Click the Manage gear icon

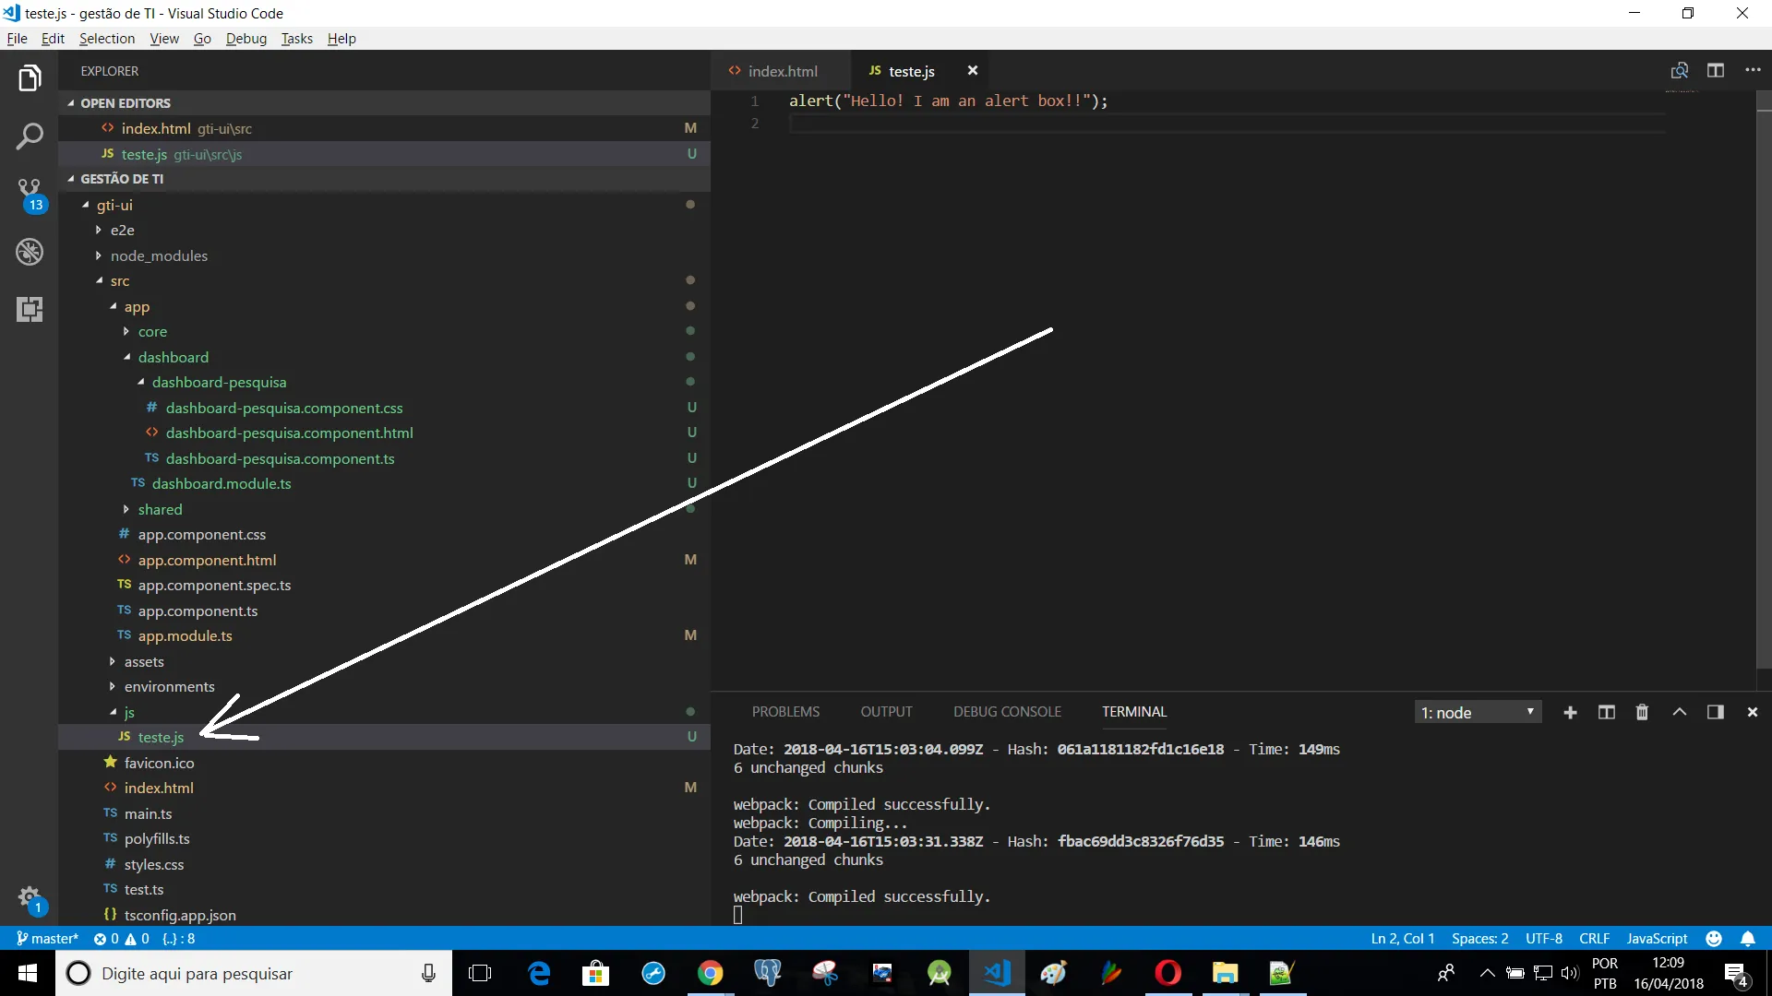click(30, 897)
